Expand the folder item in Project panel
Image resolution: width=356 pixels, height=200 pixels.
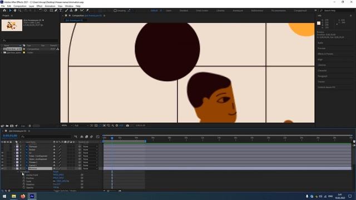click(2, 52)
